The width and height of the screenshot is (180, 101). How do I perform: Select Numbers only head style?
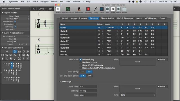click(x=81, y=59)
